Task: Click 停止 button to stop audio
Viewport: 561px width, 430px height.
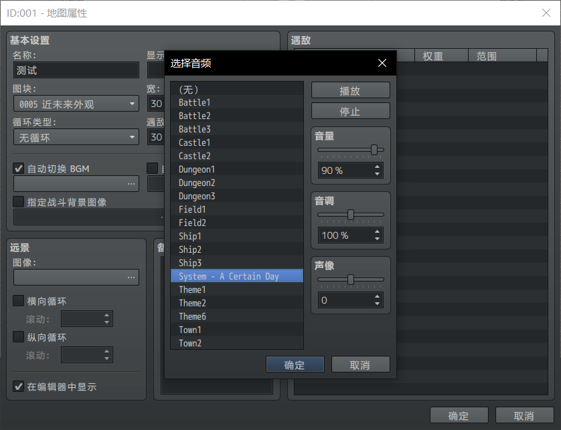Action: coord(350,111)
